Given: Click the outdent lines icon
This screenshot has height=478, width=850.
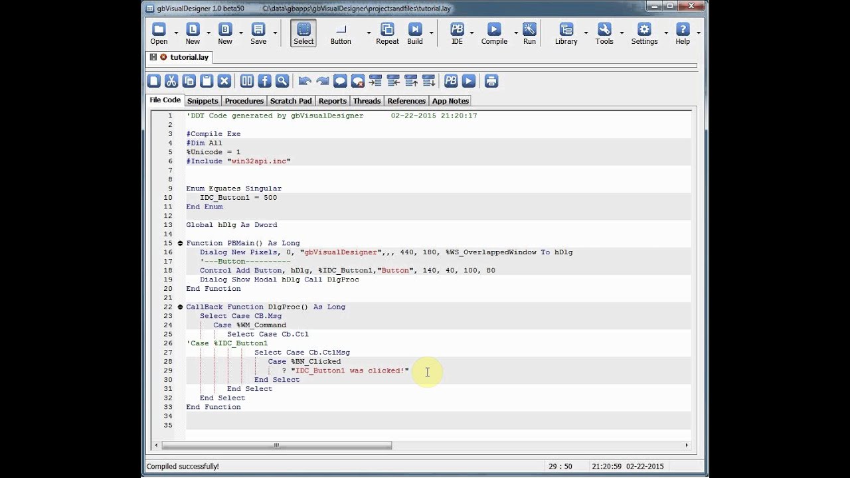Looking at the screenshot, I should click(393, 81).
